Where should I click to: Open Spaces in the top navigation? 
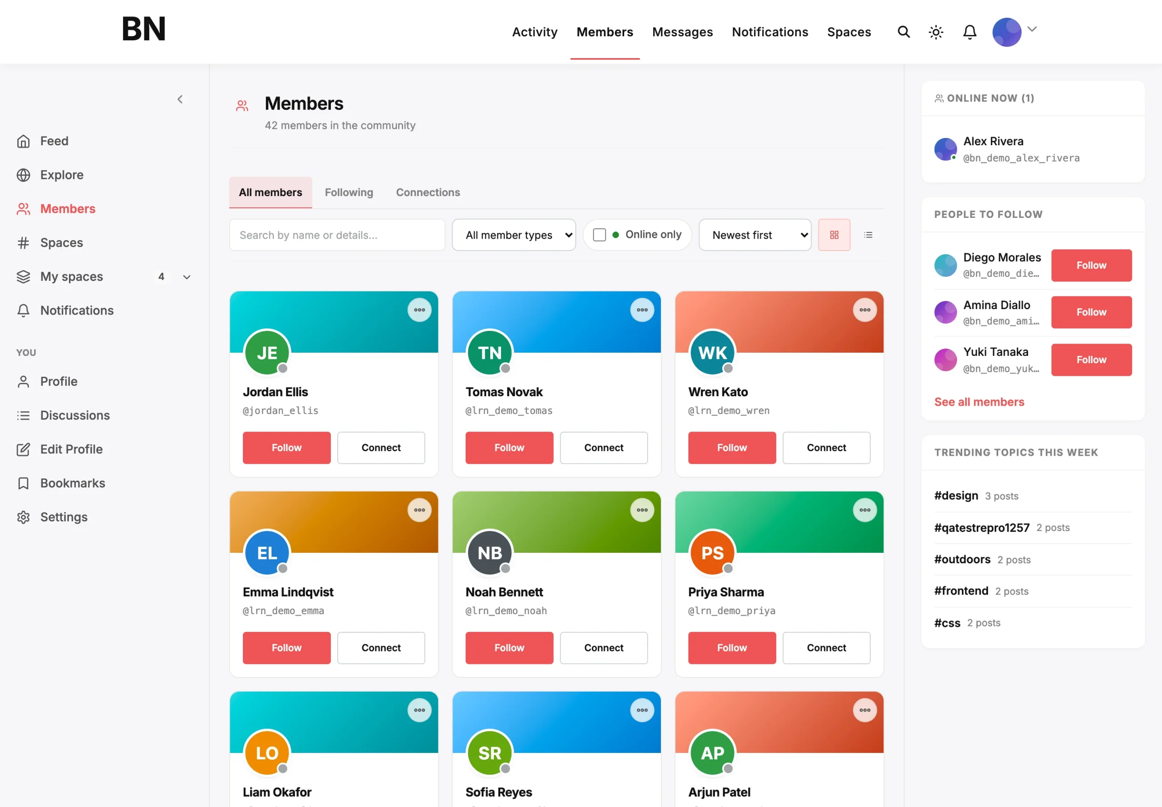[x=849, y=32]
